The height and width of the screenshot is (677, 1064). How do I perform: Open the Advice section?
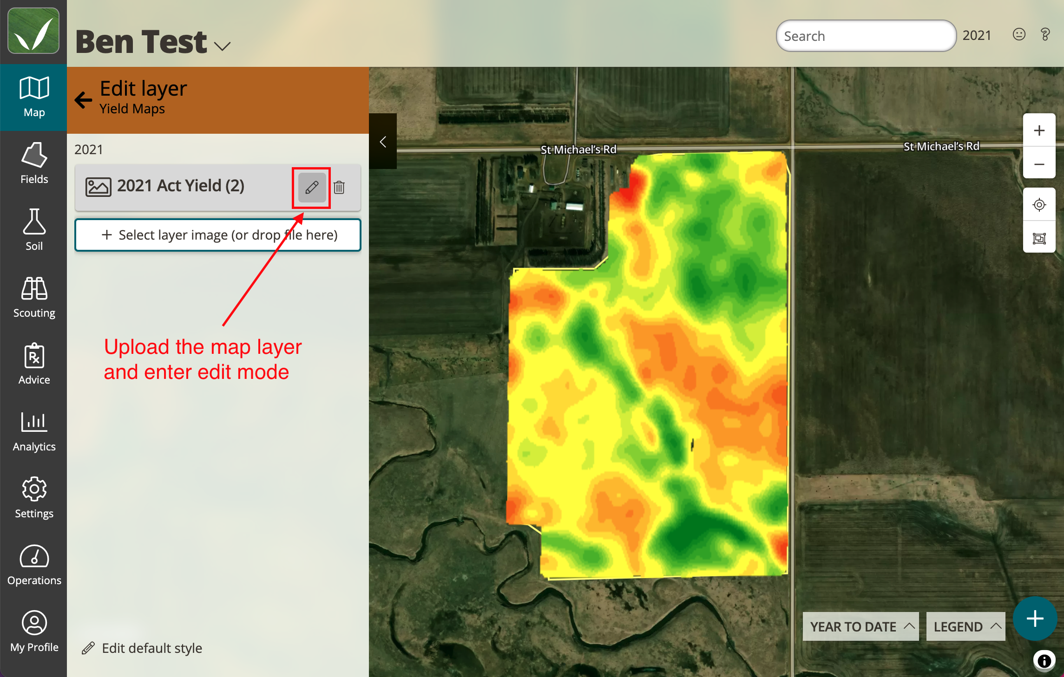coord(34,365)
